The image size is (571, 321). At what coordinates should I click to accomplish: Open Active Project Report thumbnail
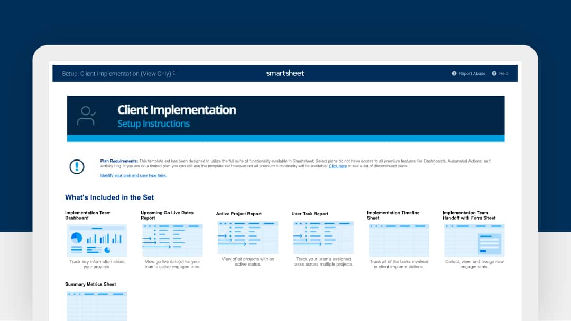(248, 238)
